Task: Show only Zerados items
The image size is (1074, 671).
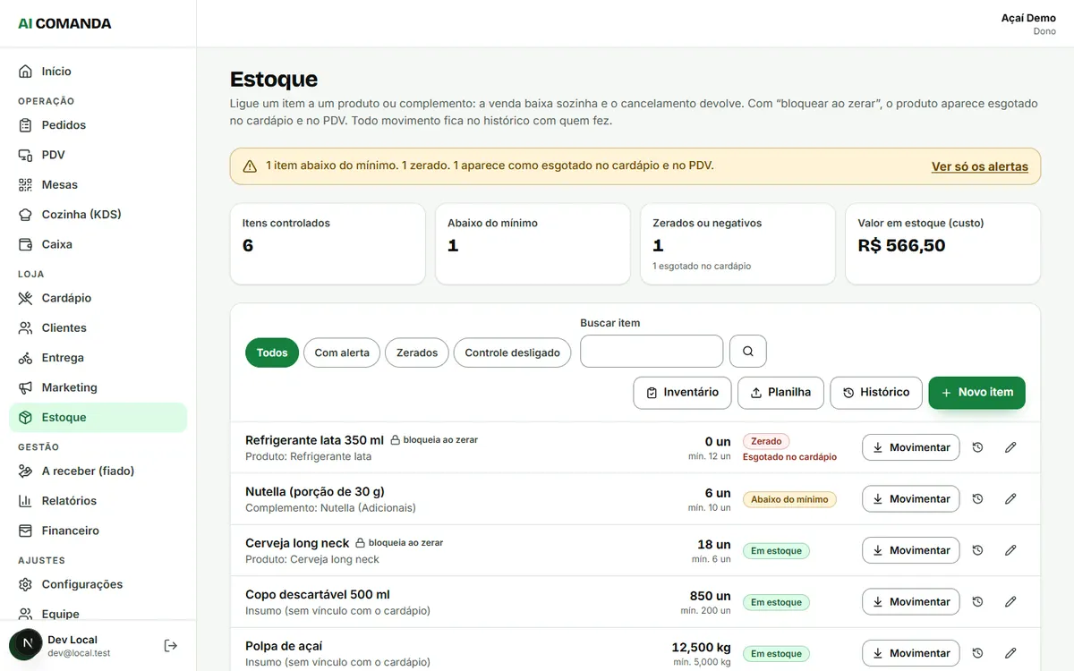Action: coord(417,352)
